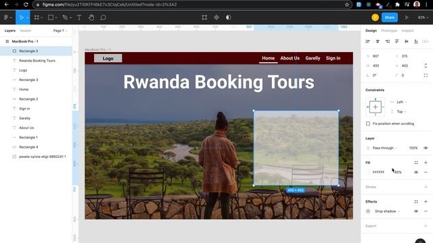Toggle layer visibility eye in Layer section

click(x=426, y=148)
